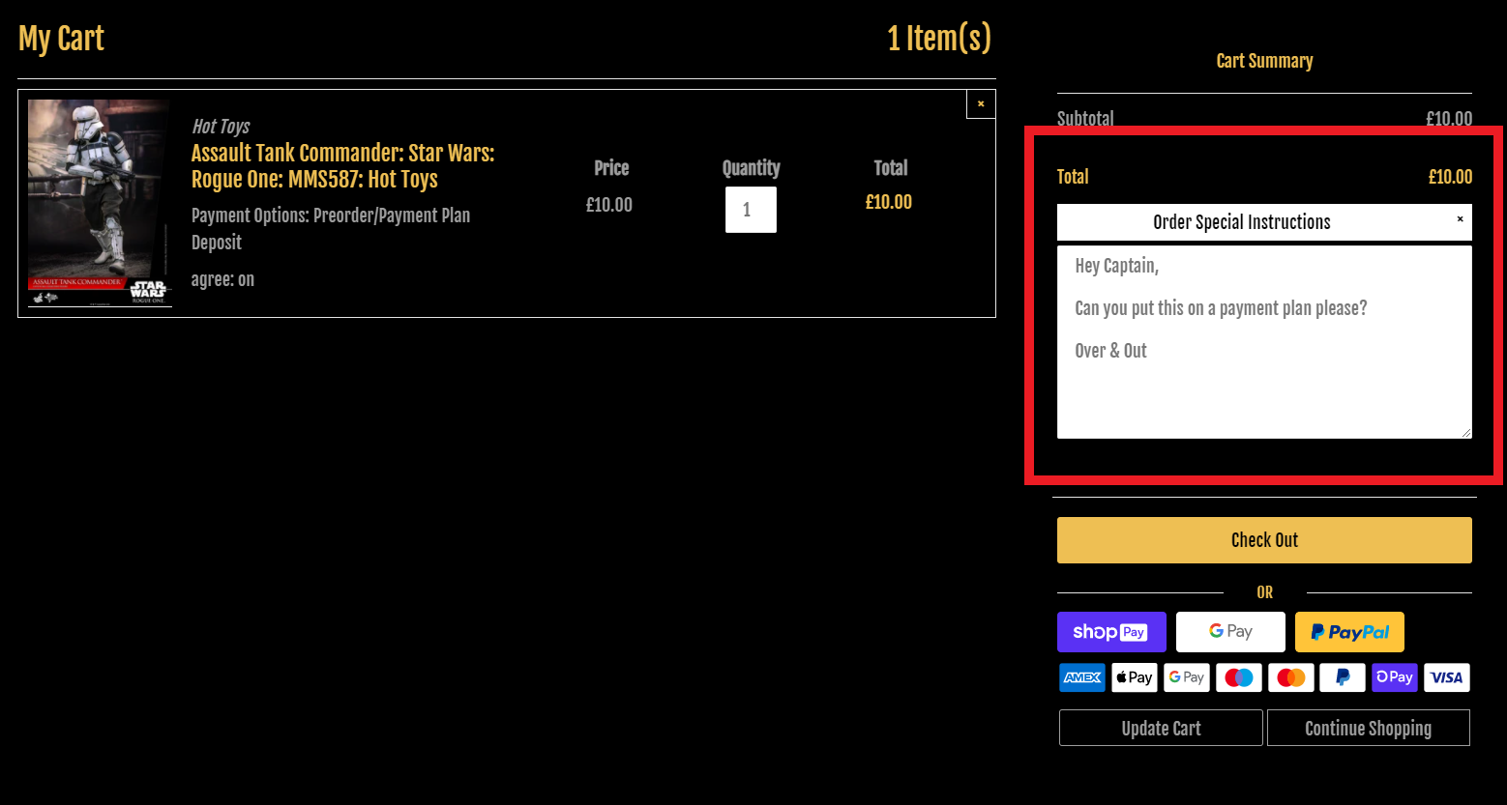1507x805 pixels.
Task: Click the My Cart heading
Action: (x=61, y=39)
